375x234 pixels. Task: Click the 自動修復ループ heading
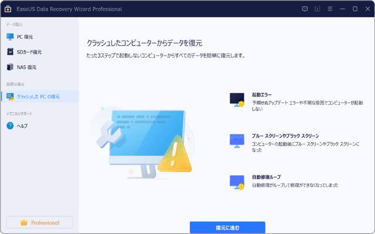(x=267, y=177)
